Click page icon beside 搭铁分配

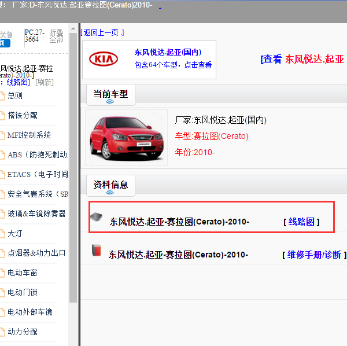coord(2,116)
